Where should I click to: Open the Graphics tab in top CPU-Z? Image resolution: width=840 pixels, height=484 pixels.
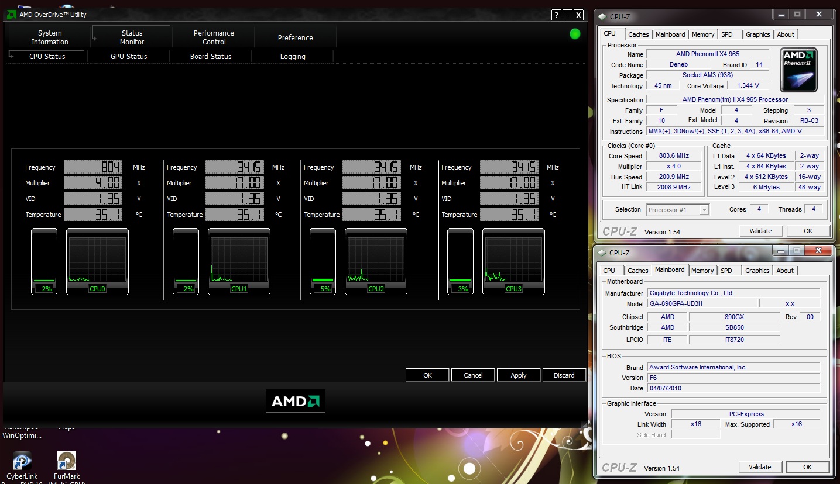pyautogui.click(x=758, y=34)
